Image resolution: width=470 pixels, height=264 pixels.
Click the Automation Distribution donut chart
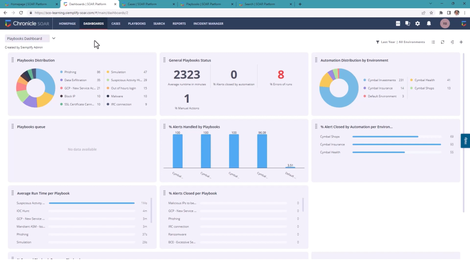(x=339, y=88)
